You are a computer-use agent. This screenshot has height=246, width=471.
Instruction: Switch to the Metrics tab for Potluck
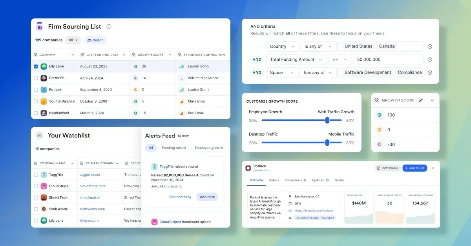pyautogui.click(x=274, y=181)
